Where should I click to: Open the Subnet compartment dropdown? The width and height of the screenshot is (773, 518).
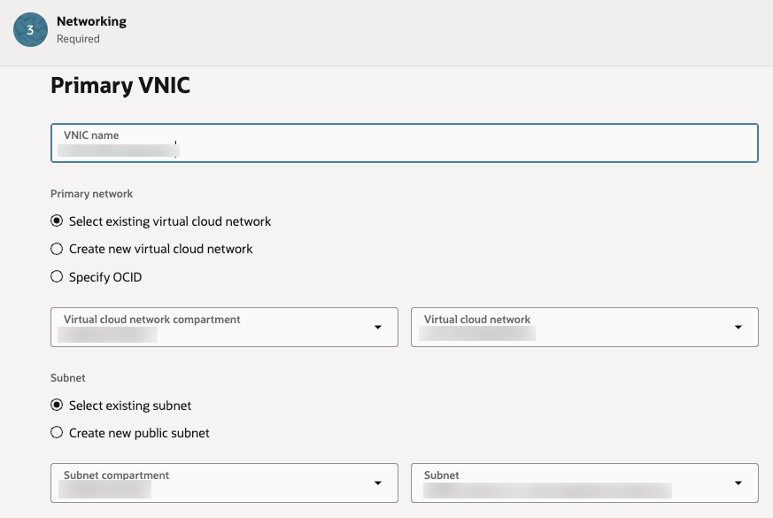224,483
